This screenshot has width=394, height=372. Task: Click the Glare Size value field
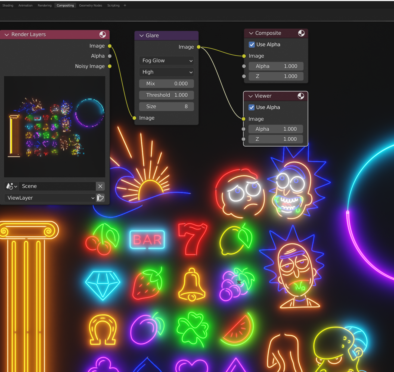[x=166, y=107]
